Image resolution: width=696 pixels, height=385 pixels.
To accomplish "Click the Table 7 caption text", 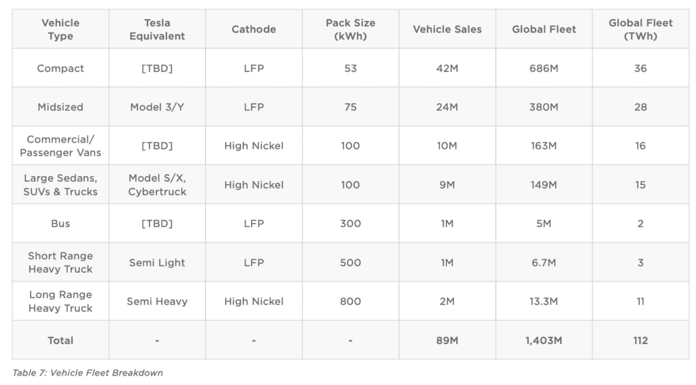I will tap(88, 373).
